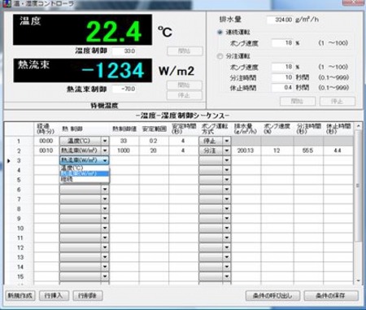Image resolution: width=366 pixels, height=310 pixels.
Task: Click the 温度制御 value field
Action: pos(124,51)
